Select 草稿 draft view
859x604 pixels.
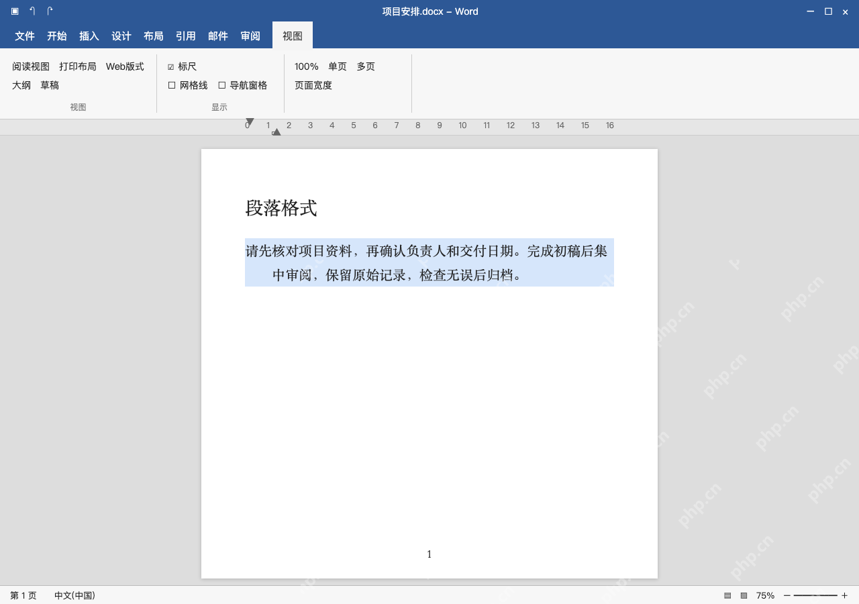50,85
